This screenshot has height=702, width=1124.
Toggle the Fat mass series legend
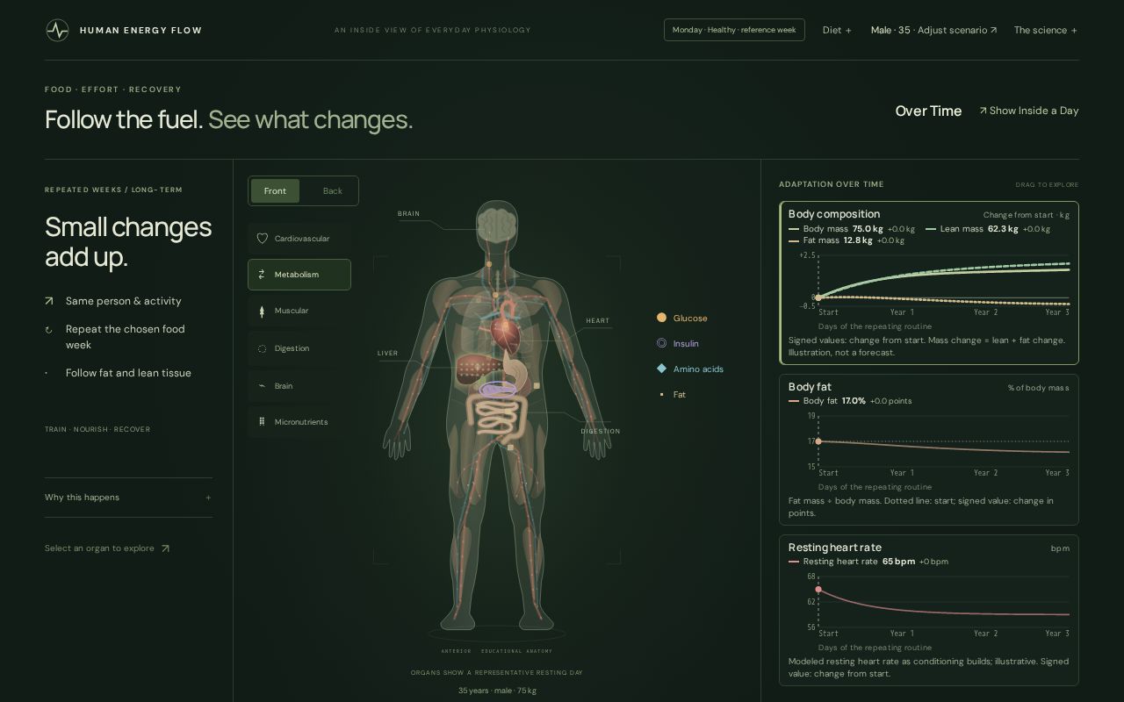click(847, 240)
